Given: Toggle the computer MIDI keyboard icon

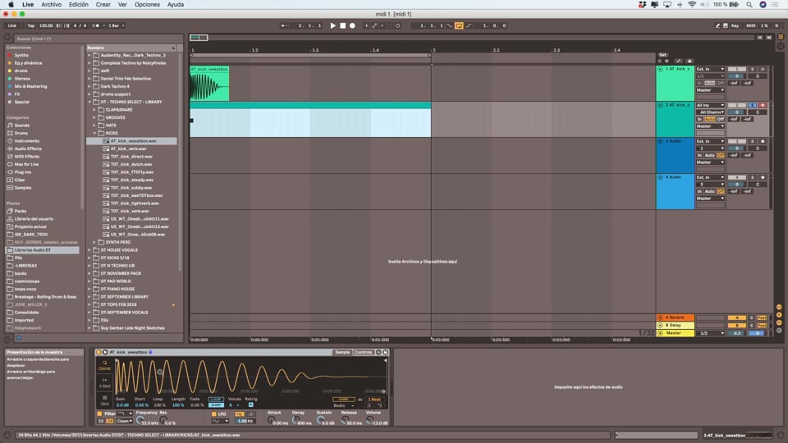Looking at the screenshot, I should (725, 25).
